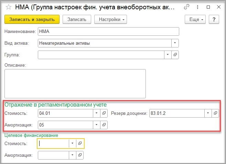
Task: Expand the Группа dropdown arrow
Action: [168, 55]
